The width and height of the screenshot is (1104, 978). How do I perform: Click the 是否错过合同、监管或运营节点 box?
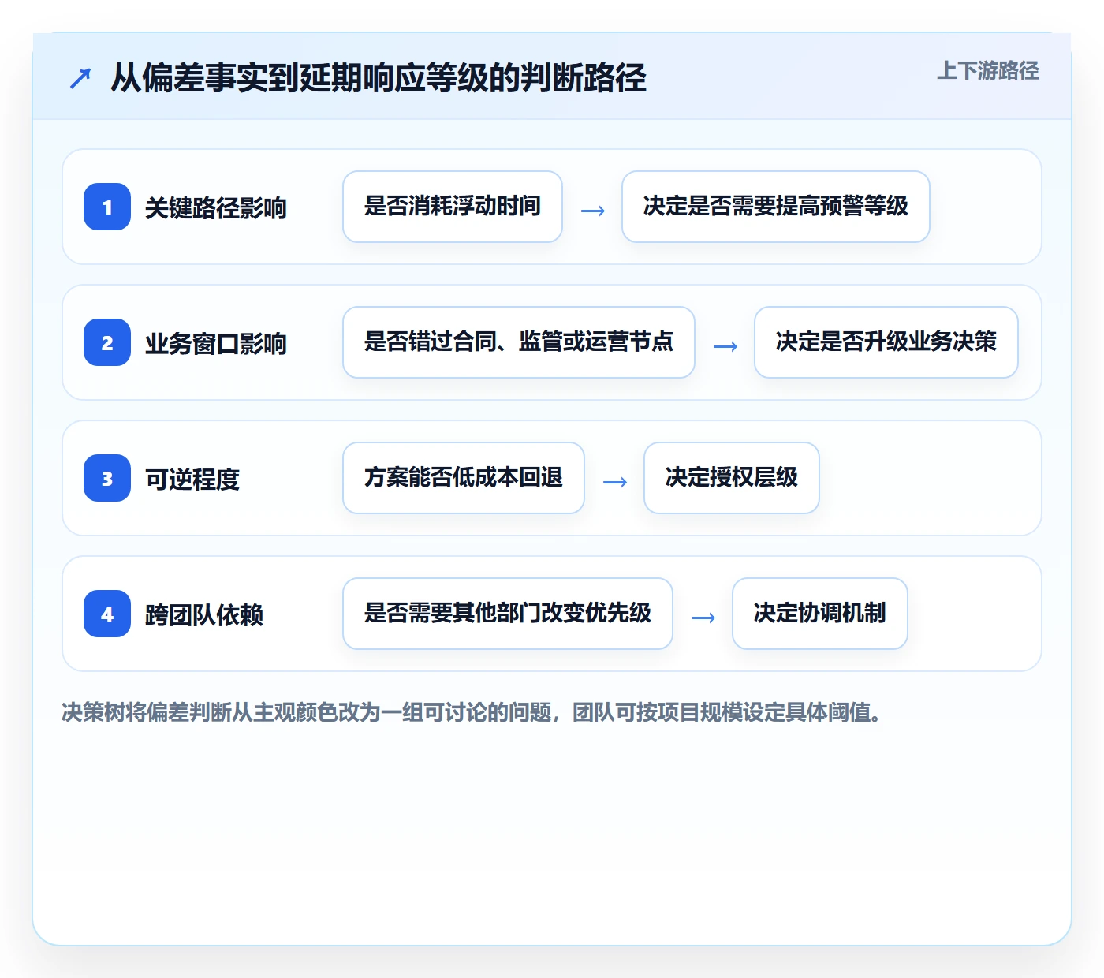tap(519, 342)
